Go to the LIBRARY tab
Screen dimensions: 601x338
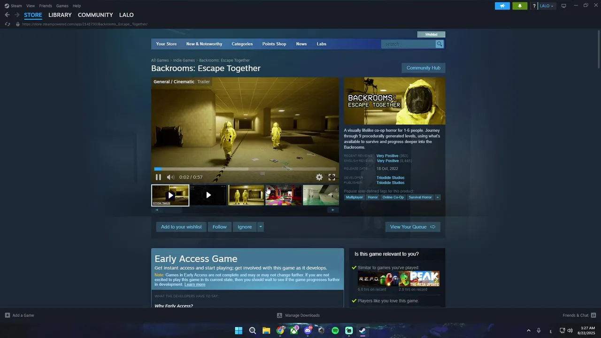[60, 15]
